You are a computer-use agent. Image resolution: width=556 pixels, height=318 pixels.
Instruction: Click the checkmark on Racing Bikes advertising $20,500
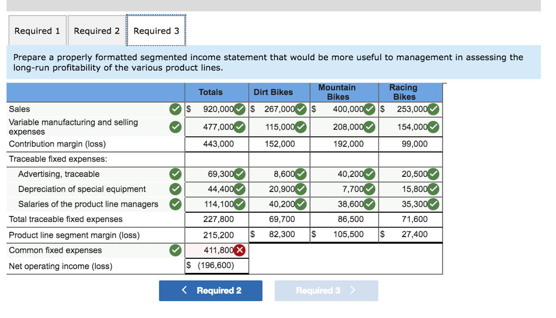click(x=433, y=174)
